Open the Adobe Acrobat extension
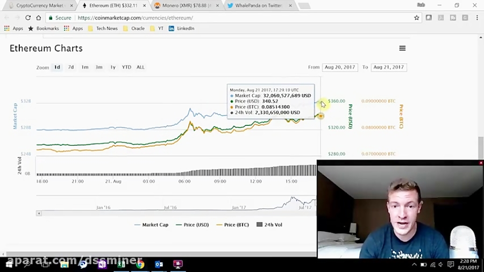This screenshot has height=272, width=484. [x=441, y=18]
